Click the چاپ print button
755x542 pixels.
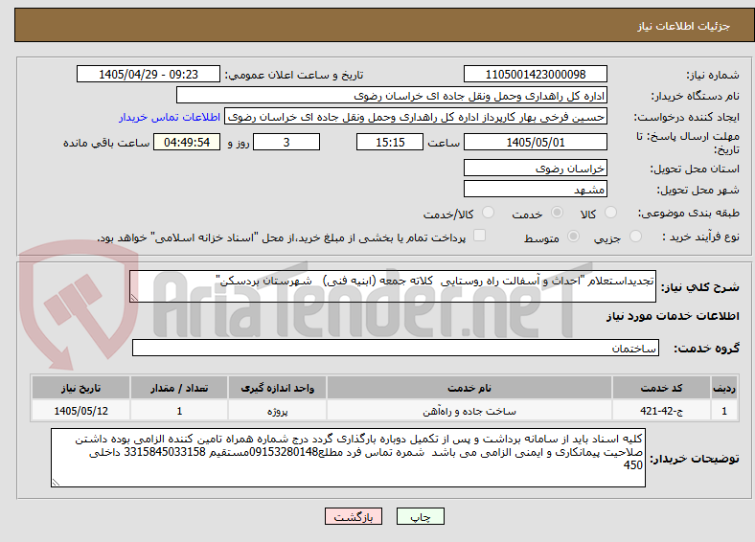click(421, 516)
